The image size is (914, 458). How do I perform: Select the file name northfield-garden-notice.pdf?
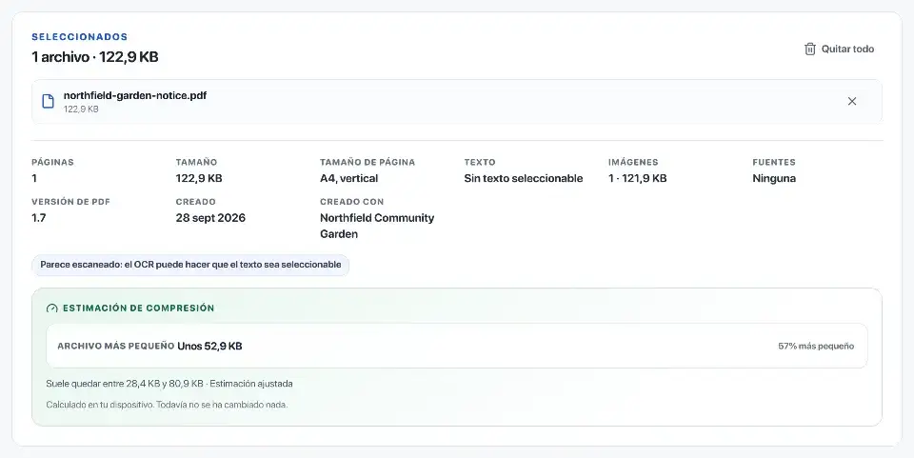pyautogui.click(x=135, y=95)
